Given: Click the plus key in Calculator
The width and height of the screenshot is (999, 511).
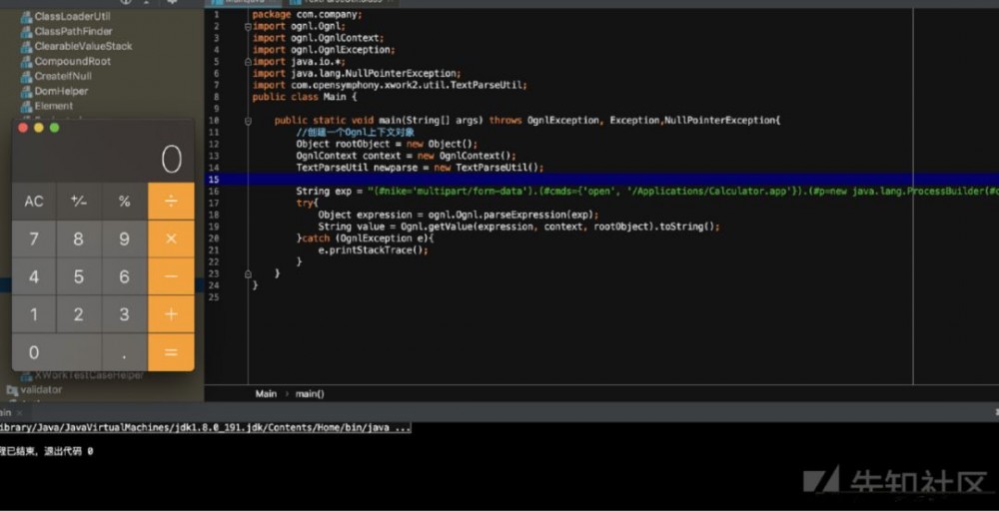Looking at the screenshot, I should pyautogui.click(x=171, y=313).
